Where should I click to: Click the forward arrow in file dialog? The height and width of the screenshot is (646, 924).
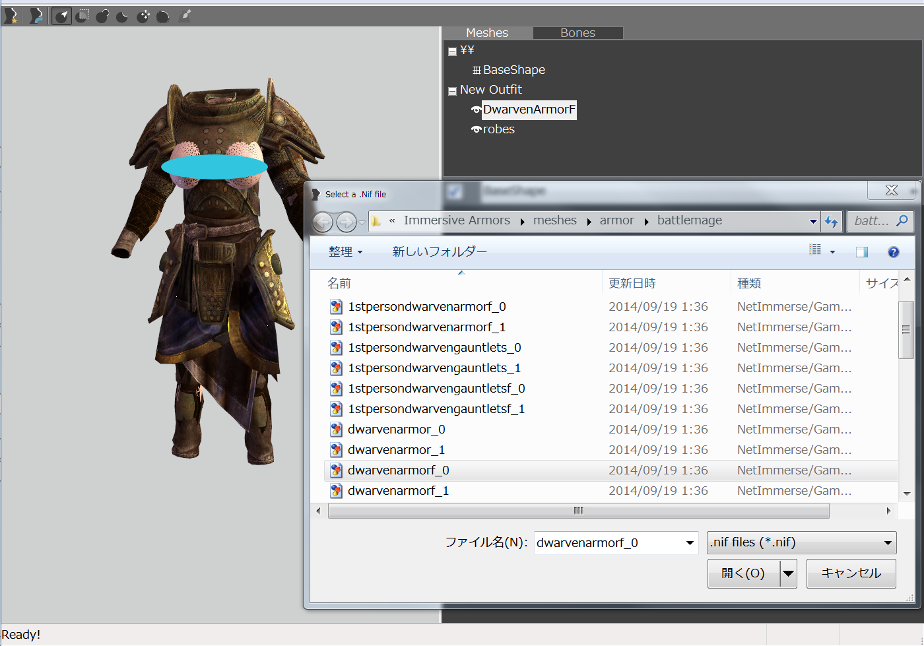coord(346,222)
